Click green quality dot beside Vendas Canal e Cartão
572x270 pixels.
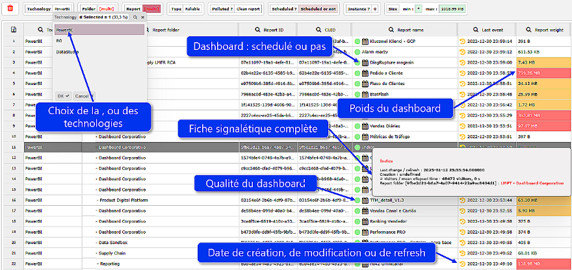click(357, 211)
